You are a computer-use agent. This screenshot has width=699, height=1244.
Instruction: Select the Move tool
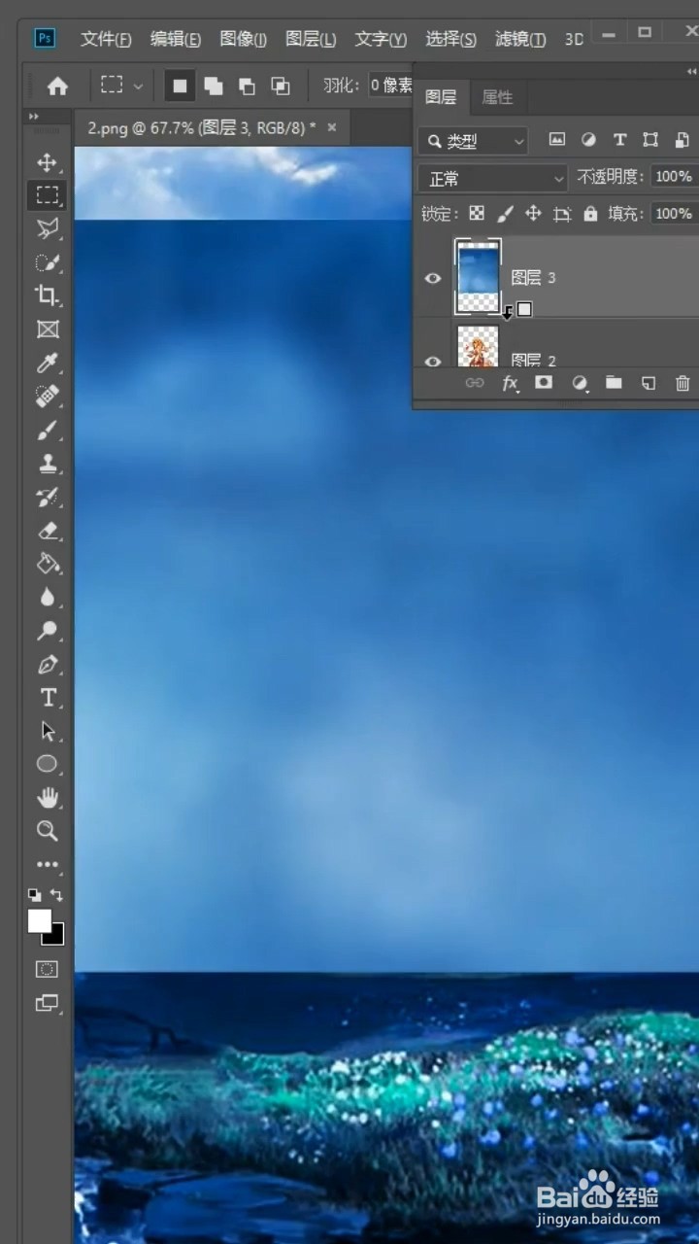tap(47, 162)
